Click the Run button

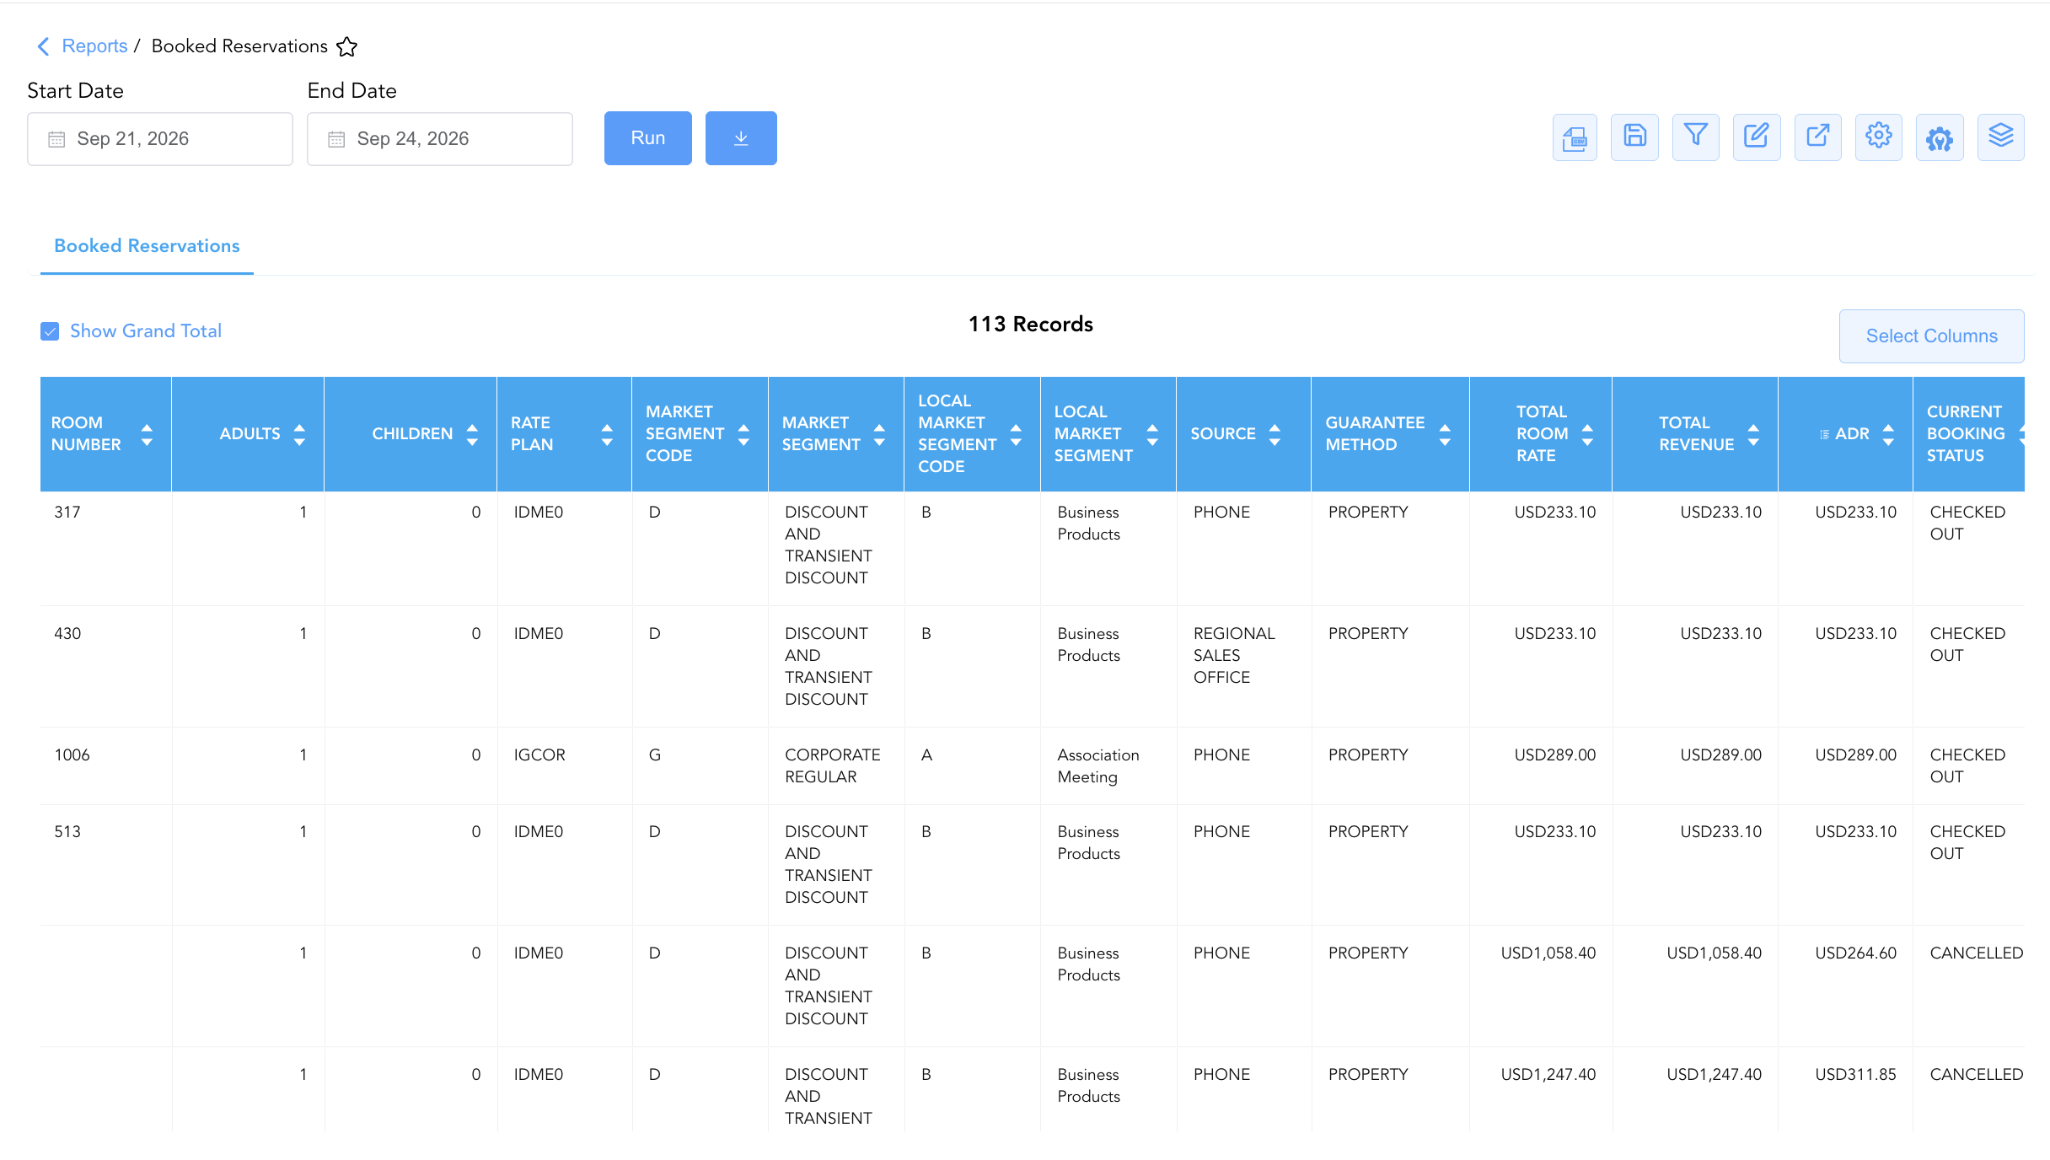[x=648, y=138]
